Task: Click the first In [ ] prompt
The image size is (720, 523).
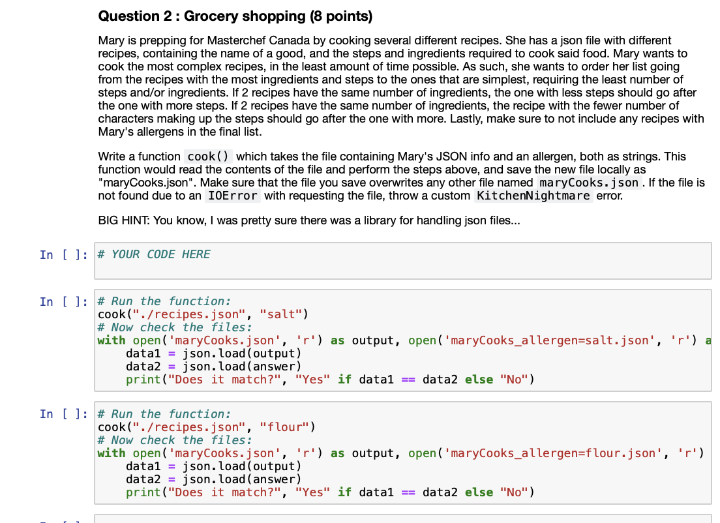Action: (63, 255)
